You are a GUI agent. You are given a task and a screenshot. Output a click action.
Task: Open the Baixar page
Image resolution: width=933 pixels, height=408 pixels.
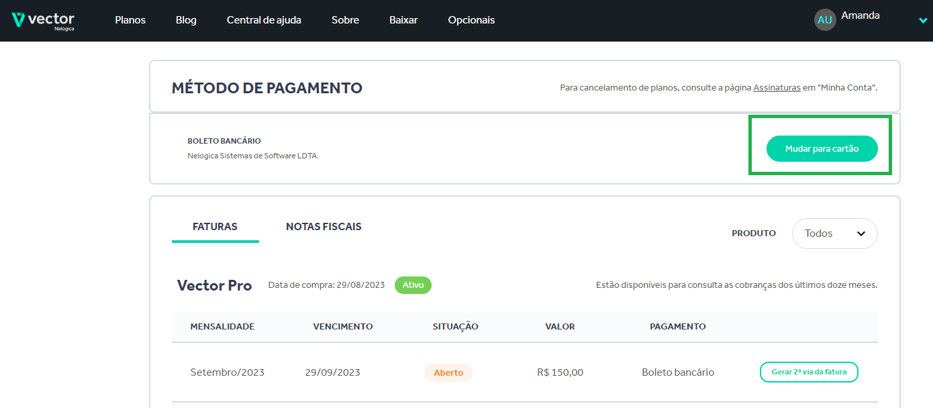click(x=403, y=20)
